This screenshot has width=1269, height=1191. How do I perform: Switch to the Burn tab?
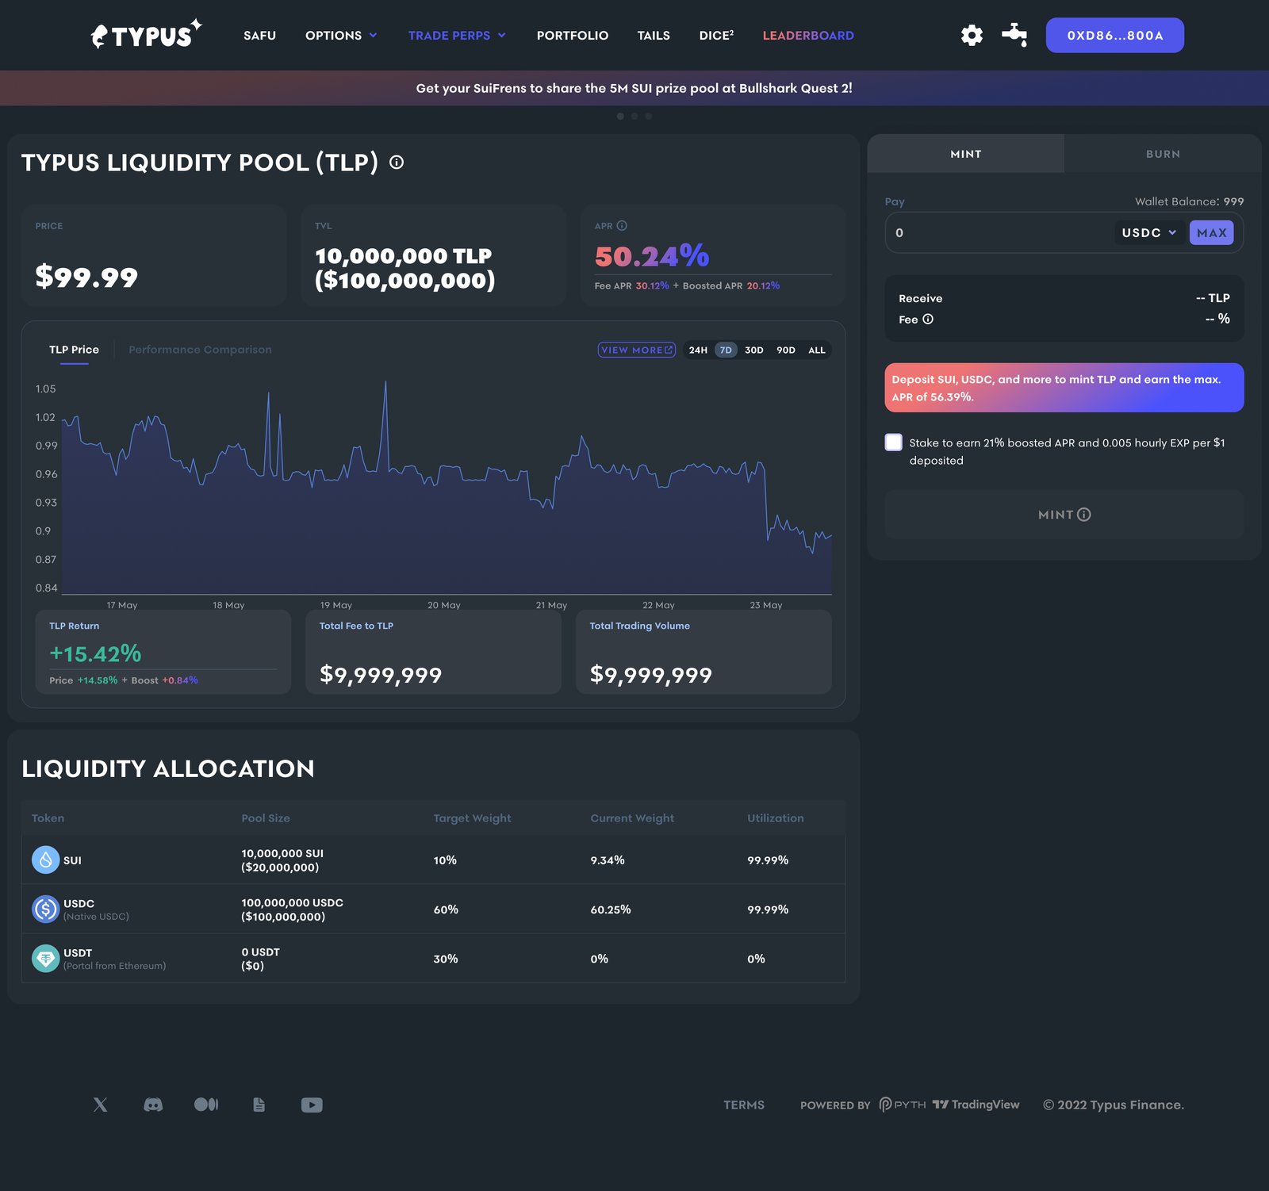click(1163, 154)
